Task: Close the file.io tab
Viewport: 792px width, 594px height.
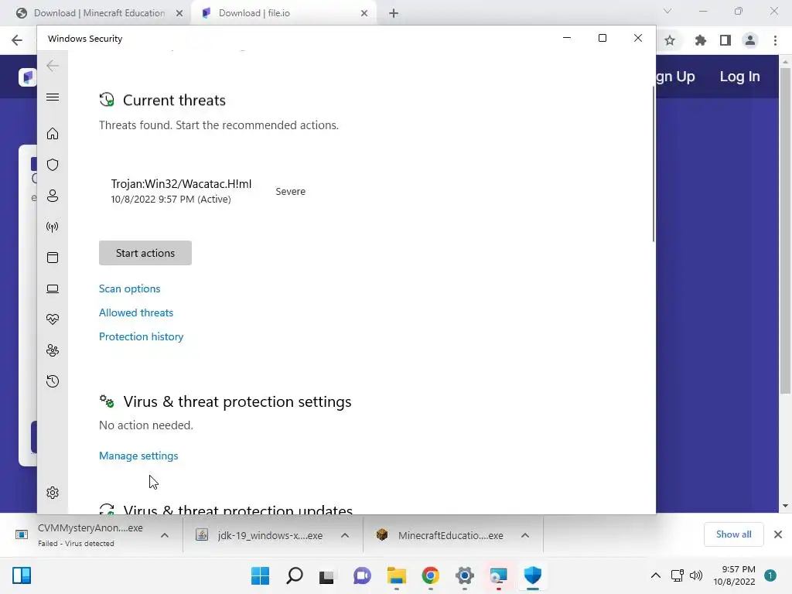Action: [364, 13]
